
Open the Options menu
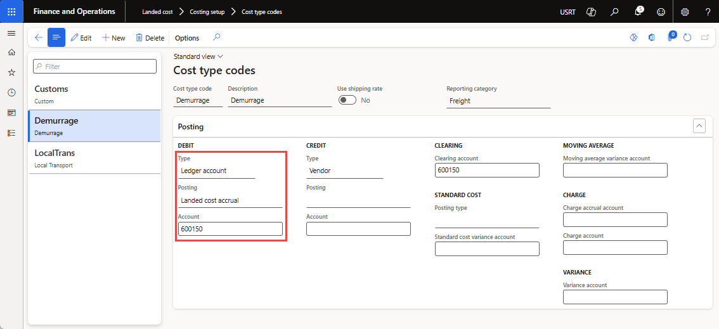(187, 38)
